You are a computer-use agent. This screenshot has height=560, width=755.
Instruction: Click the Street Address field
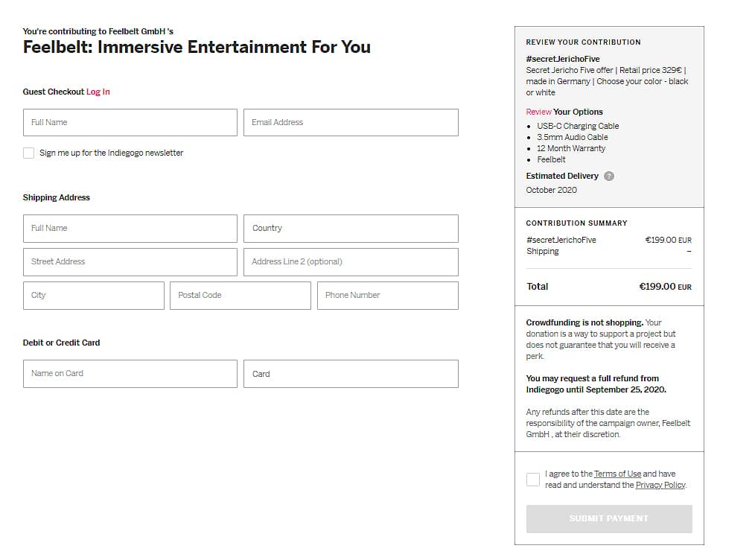click(x=130, y=262)
